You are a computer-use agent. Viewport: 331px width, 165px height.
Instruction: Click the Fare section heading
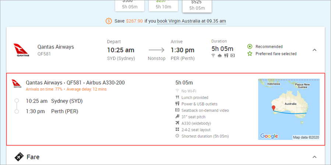pos(33,157)
